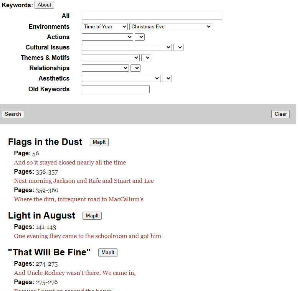This screenshot has width=299, height=291.
Task: Click MapIt for Flags in the Dust
Action: [99, 142]
